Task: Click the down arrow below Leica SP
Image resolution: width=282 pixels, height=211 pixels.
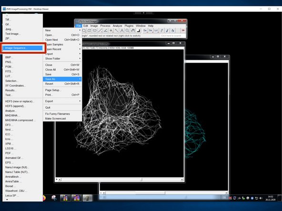Action: 7,199
